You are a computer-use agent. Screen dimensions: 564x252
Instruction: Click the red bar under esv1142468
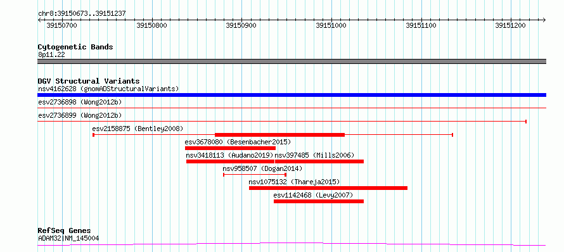319,201
